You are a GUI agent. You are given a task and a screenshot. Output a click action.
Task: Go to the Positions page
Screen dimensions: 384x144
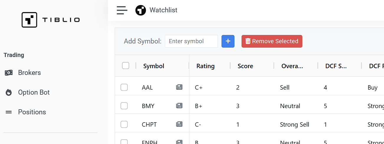pos(32,112)
